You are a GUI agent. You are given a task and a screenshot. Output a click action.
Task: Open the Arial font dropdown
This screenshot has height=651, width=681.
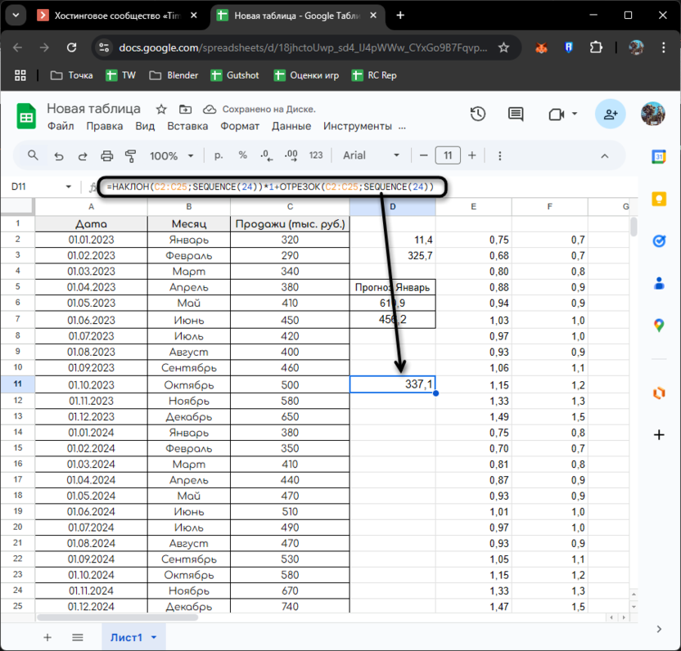click(372, 155)
